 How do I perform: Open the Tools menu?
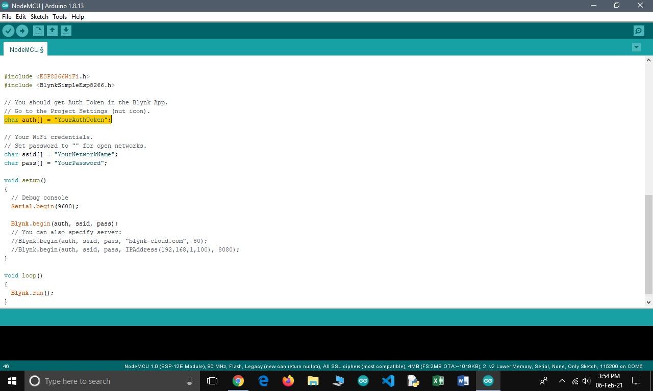(x=60, y=17)
